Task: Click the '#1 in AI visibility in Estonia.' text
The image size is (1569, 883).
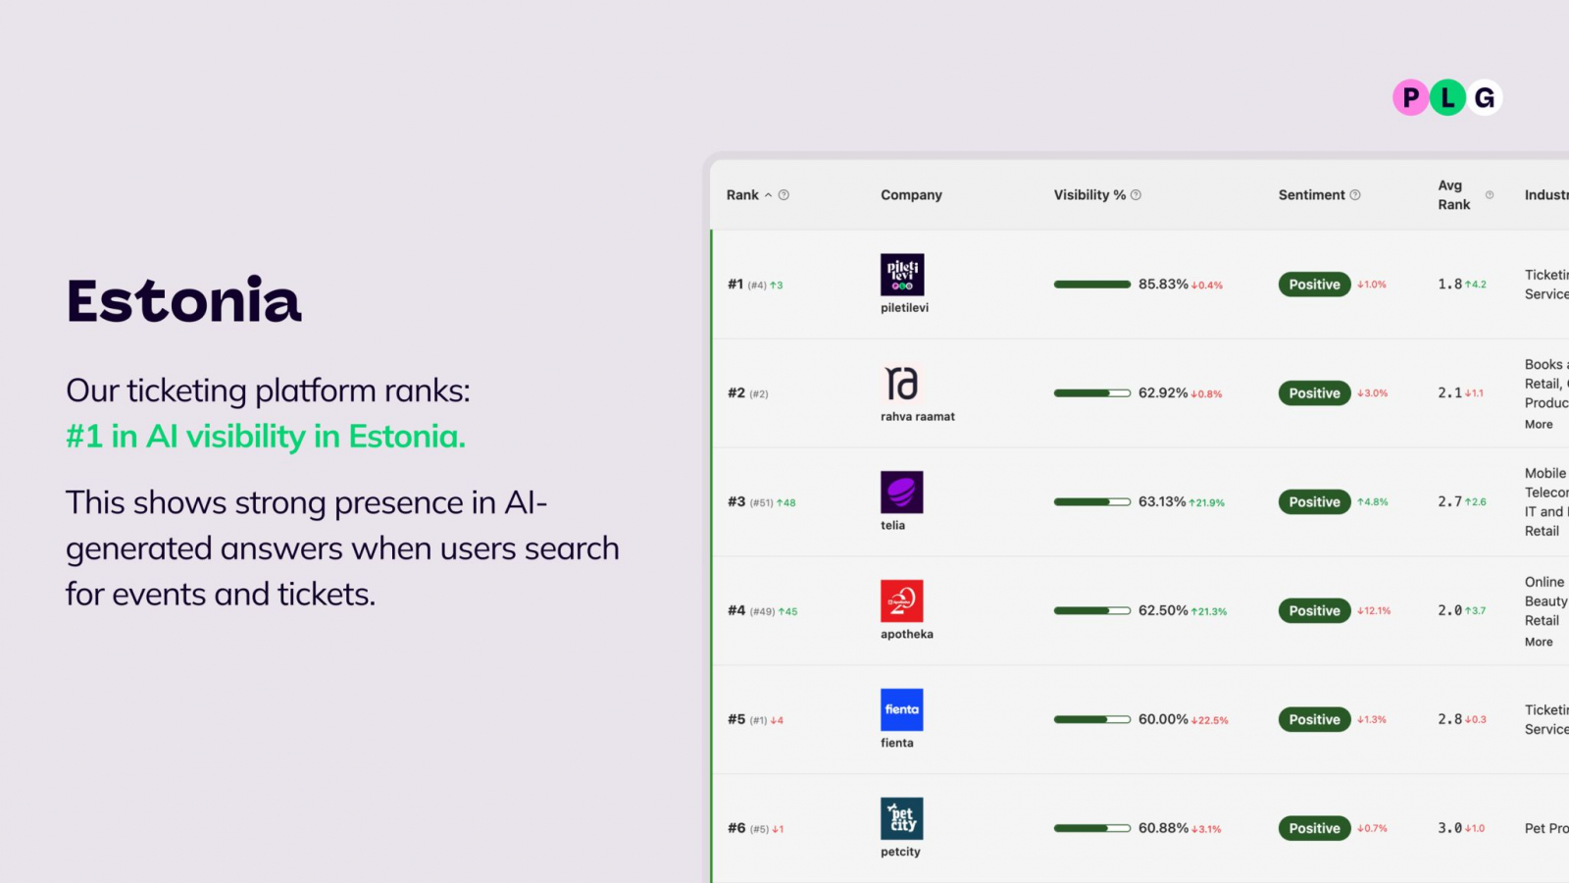Action: click(266, 437)
